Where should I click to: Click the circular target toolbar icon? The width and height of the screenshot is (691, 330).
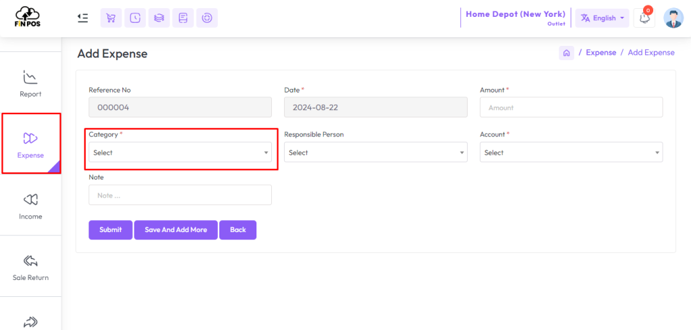tap(206, 18)
